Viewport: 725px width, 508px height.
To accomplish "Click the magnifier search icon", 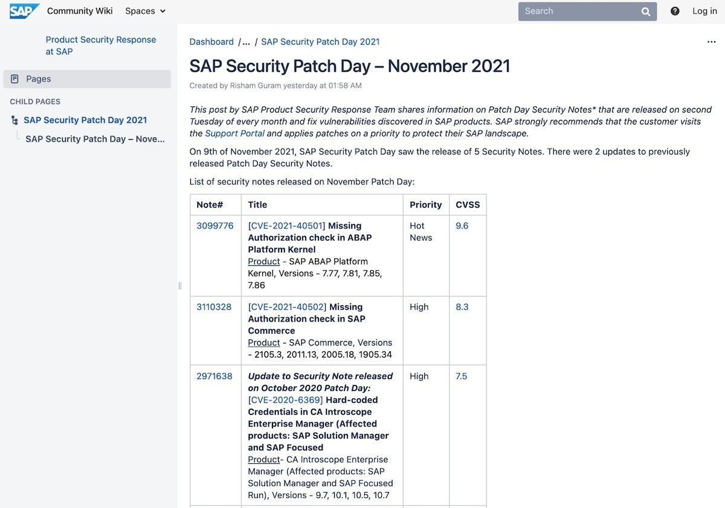I will coord(646,11).
